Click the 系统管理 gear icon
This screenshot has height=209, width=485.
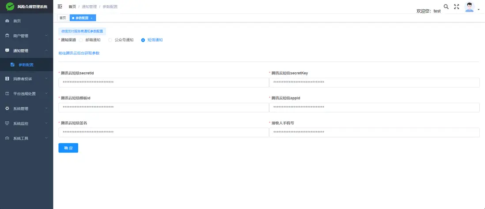pos(7,108)
